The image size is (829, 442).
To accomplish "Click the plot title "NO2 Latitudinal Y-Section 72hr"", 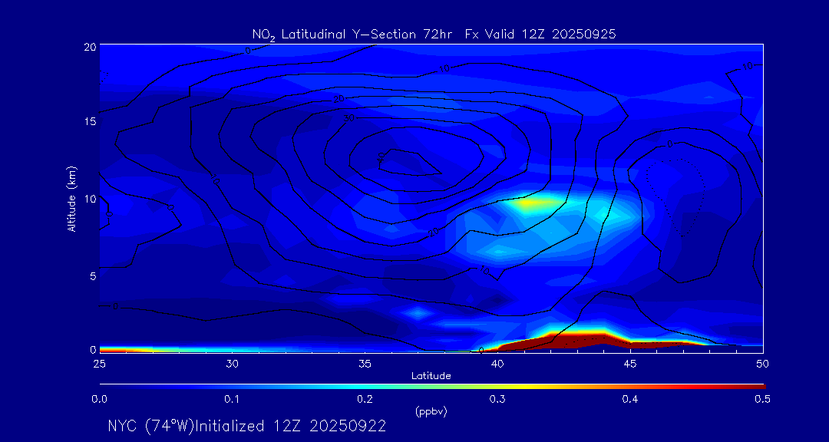I will coord(352,35).
